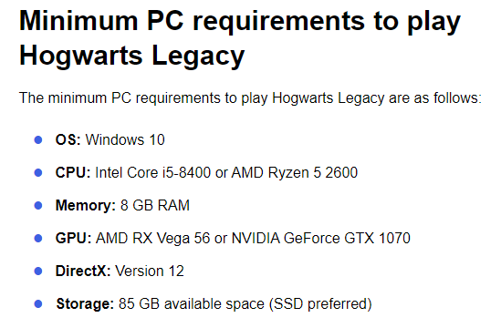Select the bold "GPU:" label
Viewport: 501px width, 328px height.
[74, 239]
